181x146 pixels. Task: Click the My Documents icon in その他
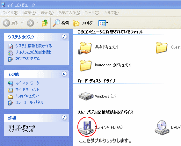coord(11,90)
